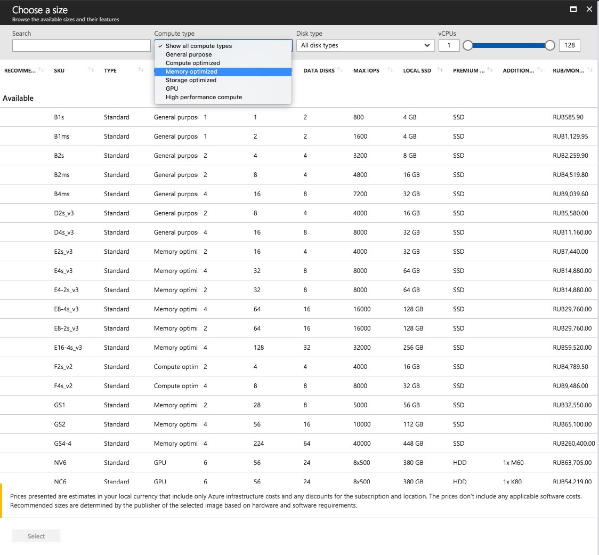Click the minimum vCPUs slider handle

(467, 45)
